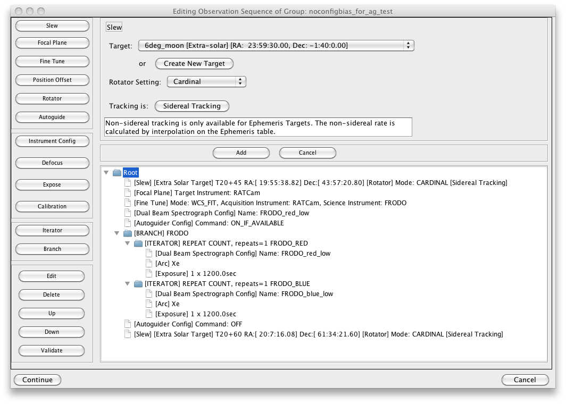Toggle the Sidereal Tracking button
Viewport: 566px width, 404px height.
click(192, 106)
